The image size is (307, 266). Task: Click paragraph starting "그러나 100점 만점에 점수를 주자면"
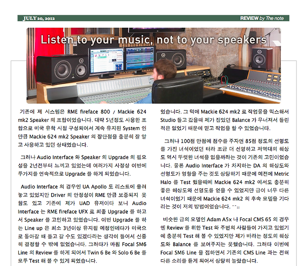click(x=225, y=174)
